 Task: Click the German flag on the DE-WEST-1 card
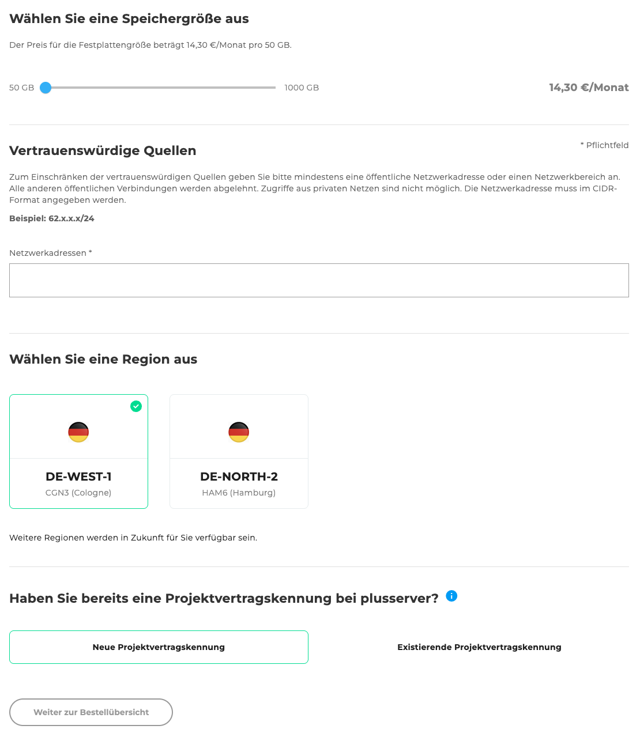(x=78, y=432)
